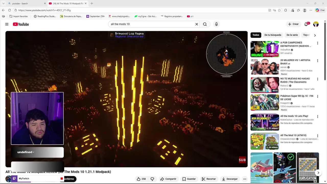The height and width of the screenshot is (184, 327).
Task: Open the media control music icon
Action: click(293, 10)
